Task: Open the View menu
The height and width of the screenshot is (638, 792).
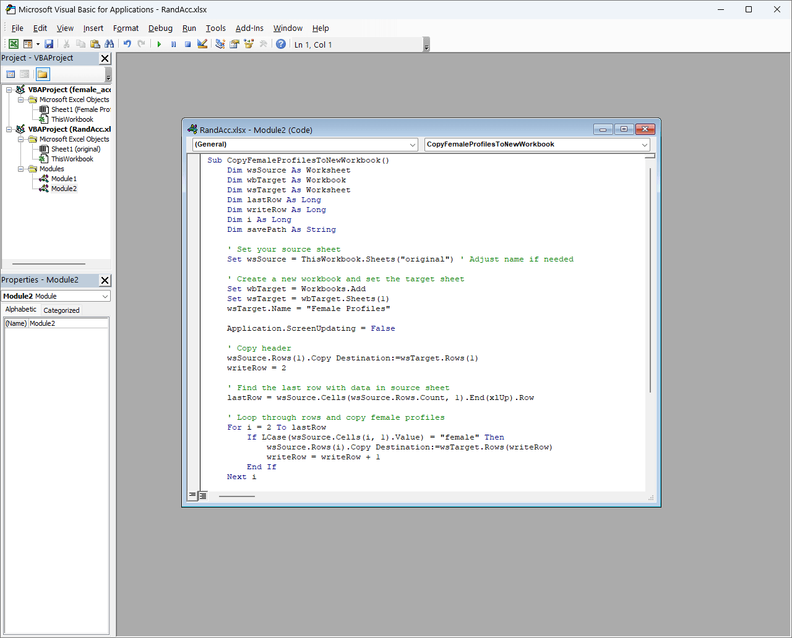Action: 65,28
